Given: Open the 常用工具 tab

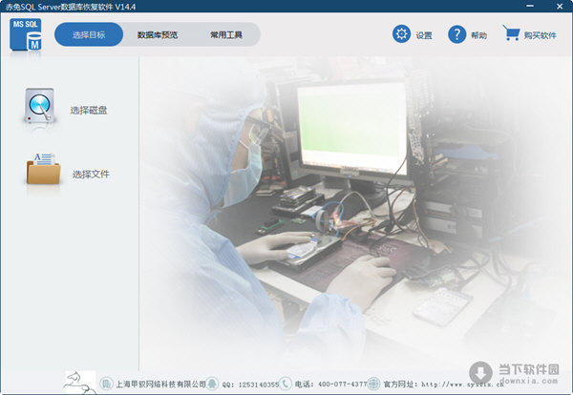Looking at the screenshot, I should 226,34.
